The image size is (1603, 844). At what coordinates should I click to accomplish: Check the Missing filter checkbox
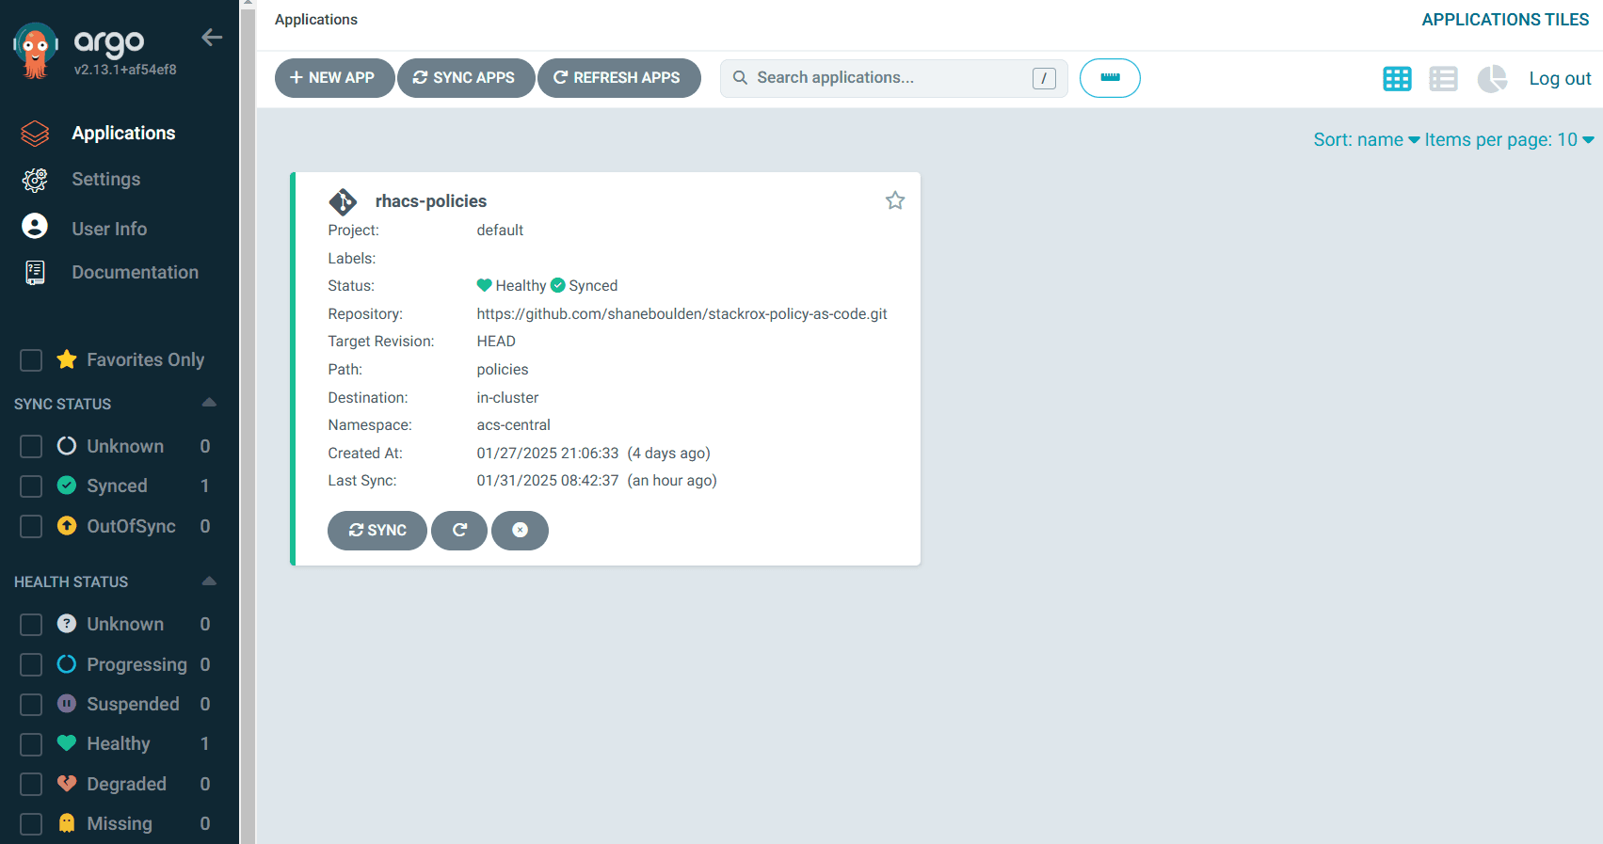point(31,824)
